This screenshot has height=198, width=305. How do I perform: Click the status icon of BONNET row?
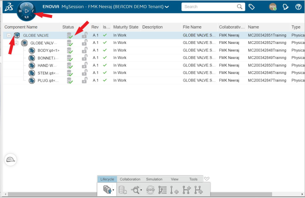tap(69, 58)
